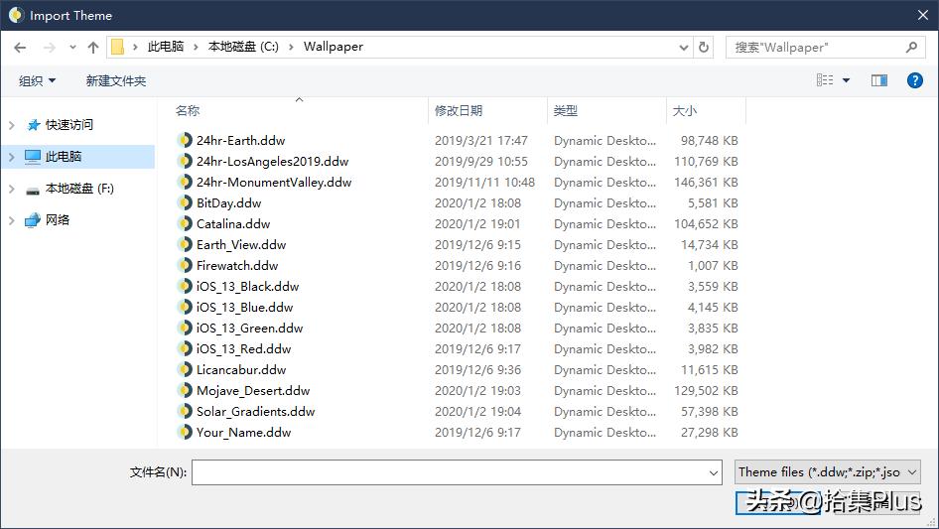This screenshot has width=939, height=529.
Task: Click 新建文件夹 button
Action: coord(115,80)
